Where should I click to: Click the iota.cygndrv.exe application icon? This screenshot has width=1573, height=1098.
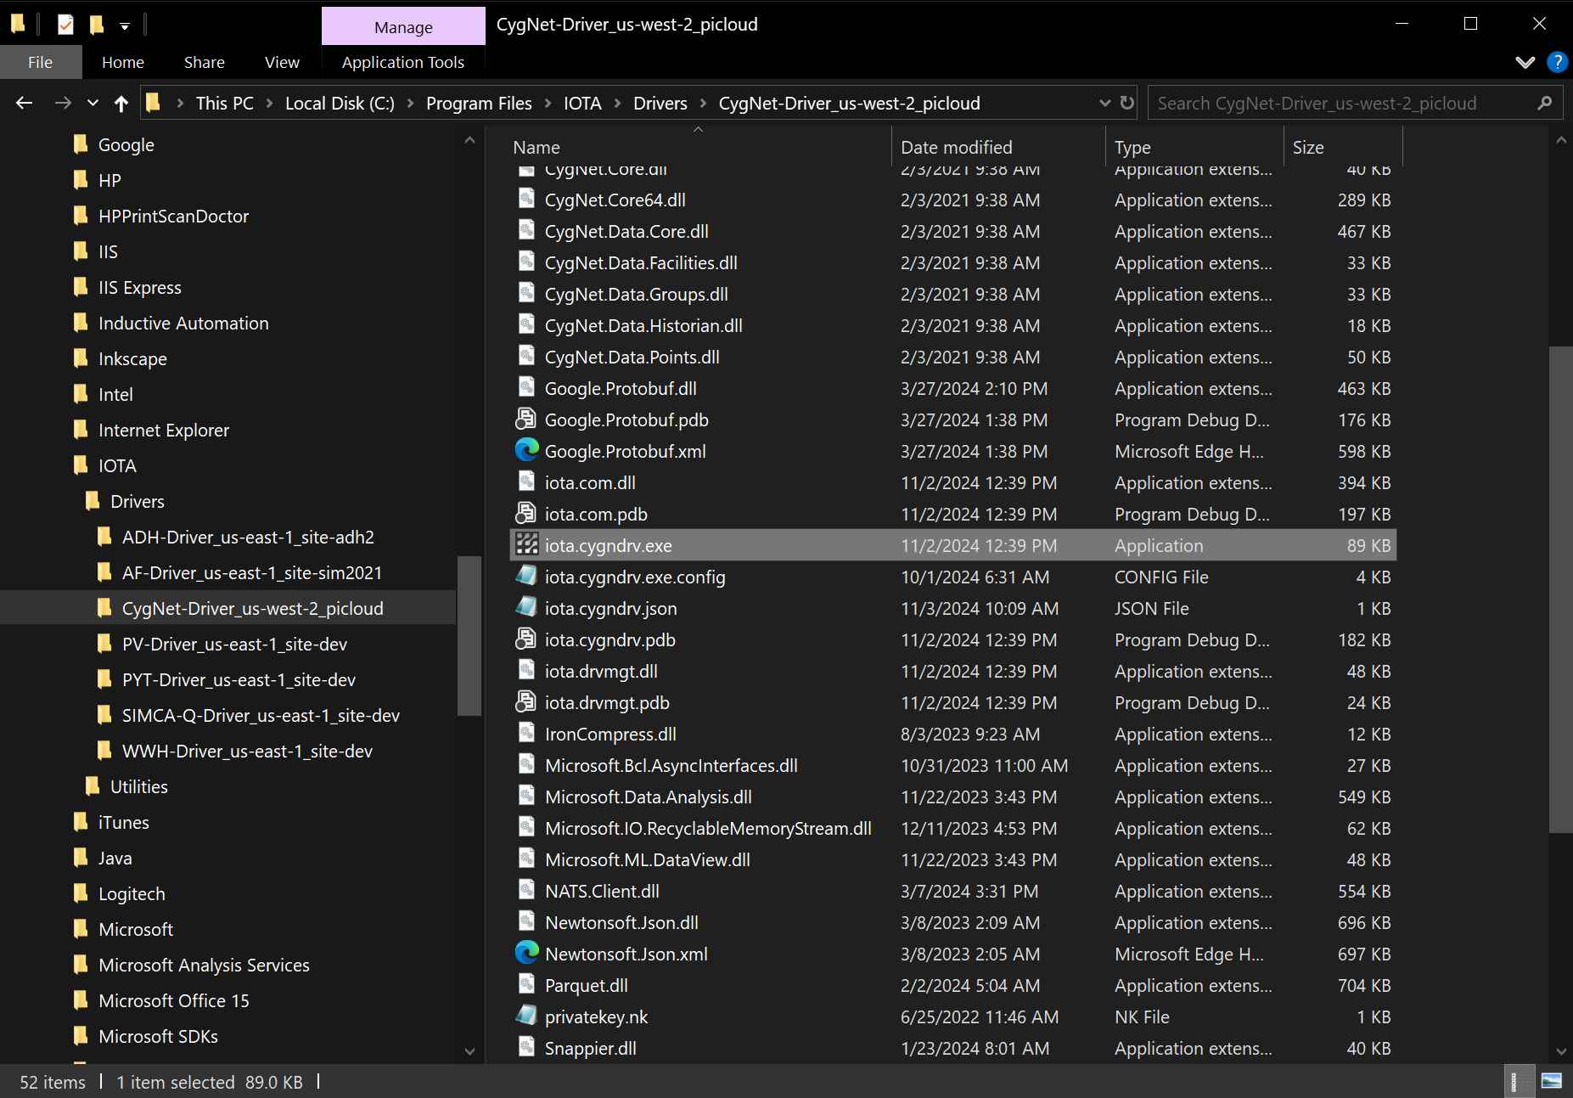pos(527,544)
